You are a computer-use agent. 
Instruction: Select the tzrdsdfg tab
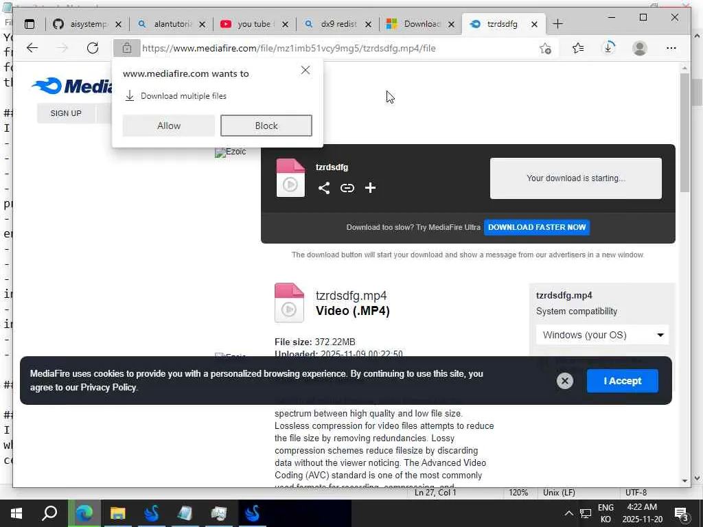pos(501,24)
